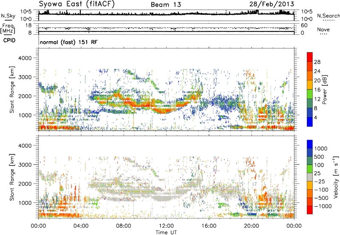
Task: Select the 'Beam 13' header text
Action: coord(166,5)
